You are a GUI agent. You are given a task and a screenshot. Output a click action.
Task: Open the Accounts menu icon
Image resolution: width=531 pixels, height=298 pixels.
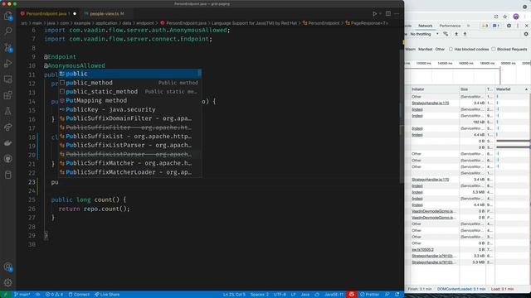click(x=7, y=267)
